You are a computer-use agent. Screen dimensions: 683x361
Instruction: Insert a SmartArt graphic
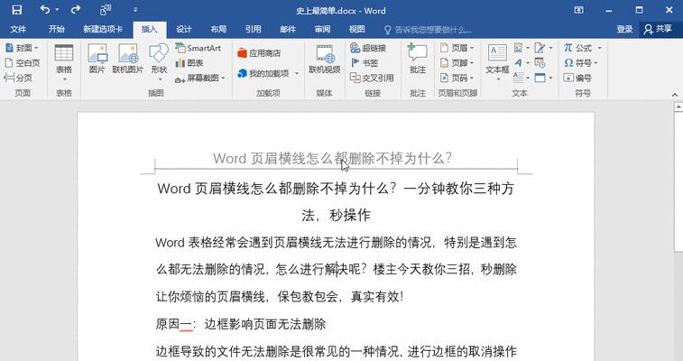[198, 48]
